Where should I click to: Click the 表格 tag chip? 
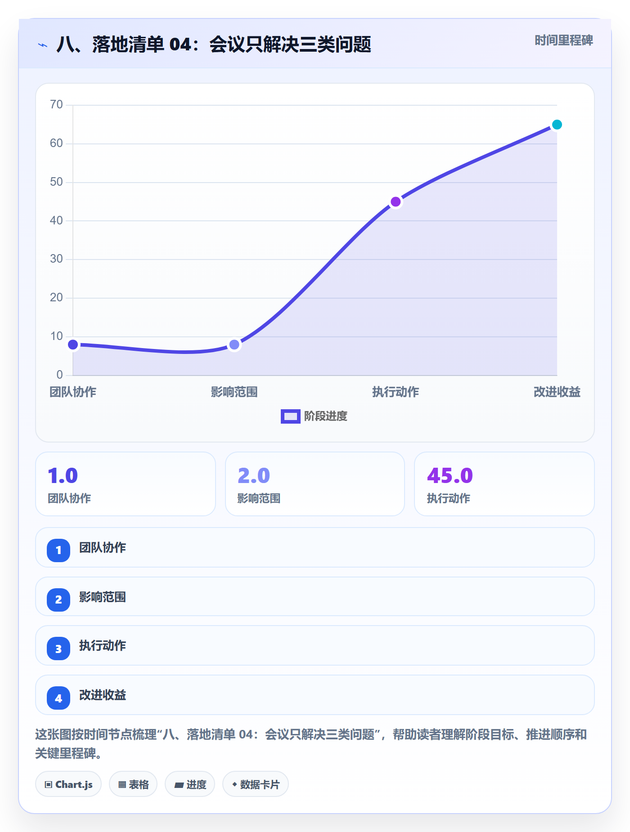coord(133,784)
